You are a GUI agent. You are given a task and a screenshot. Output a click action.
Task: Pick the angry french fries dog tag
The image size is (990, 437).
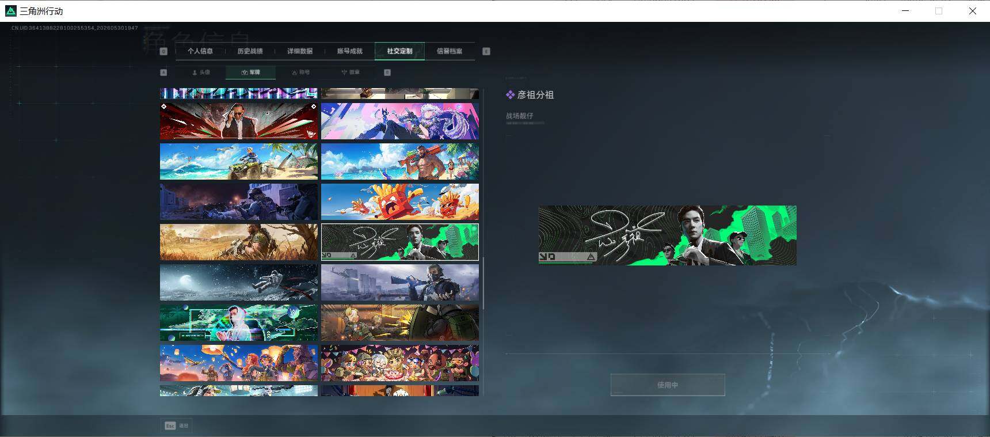click(x=400, y=202)
